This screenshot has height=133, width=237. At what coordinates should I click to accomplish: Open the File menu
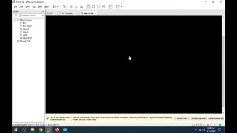pos(15,7)
